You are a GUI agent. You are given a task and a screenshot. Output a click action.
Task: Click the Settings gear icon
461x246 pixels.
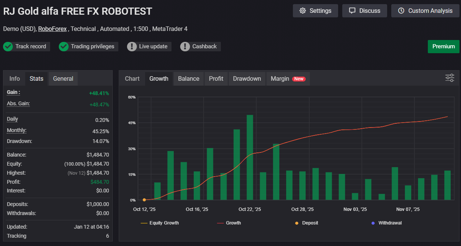click(x=302, y=11)
